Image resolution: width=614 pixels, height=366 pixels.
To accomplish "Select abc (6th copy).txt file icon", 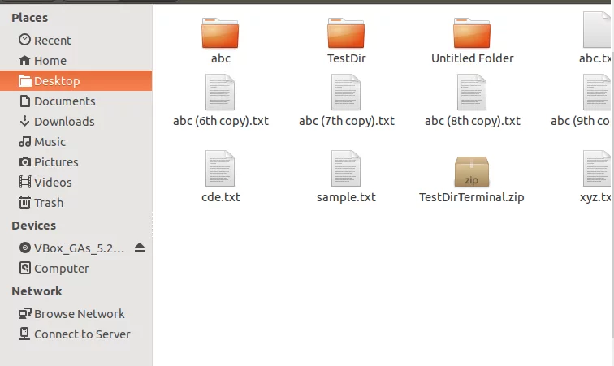I will click(220, 93).
